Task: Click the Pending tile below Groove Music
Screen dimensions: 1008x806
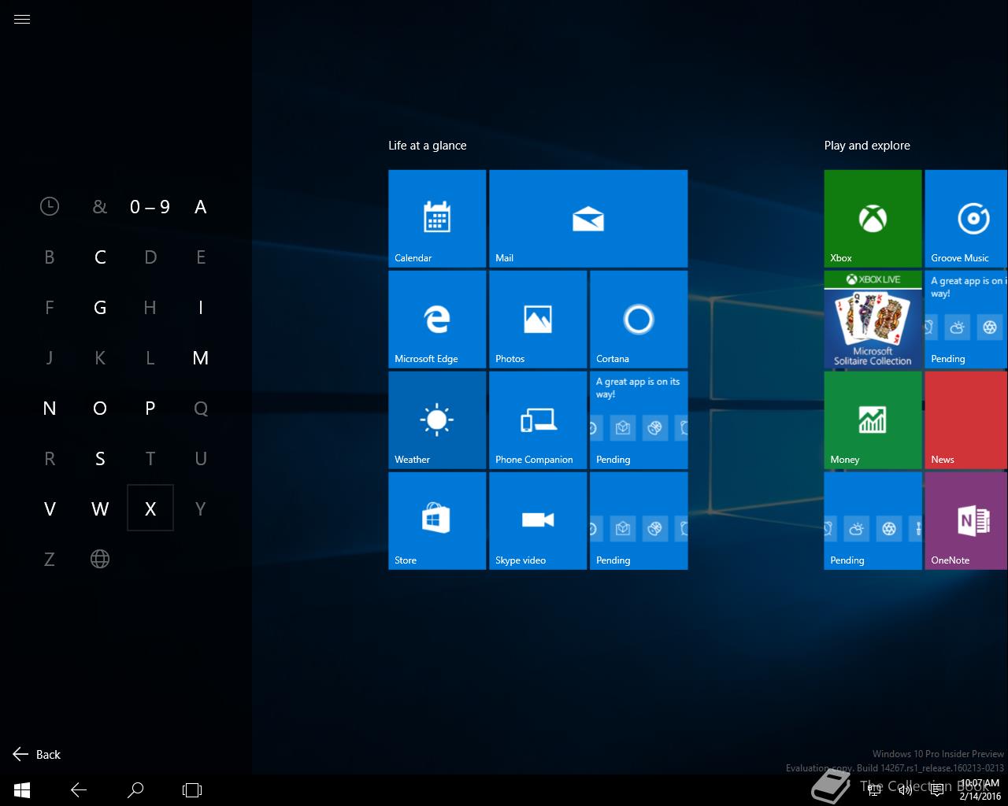Action: (x=966, y=320)
